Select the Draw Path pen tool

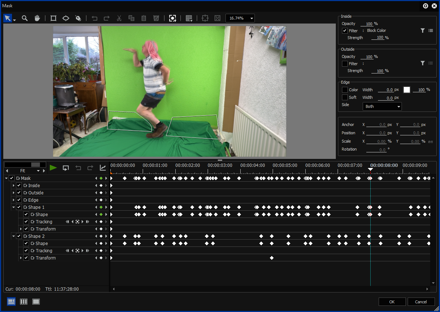[x=78, y=18]
